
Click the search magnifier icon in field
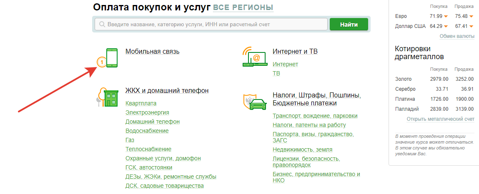101,25
